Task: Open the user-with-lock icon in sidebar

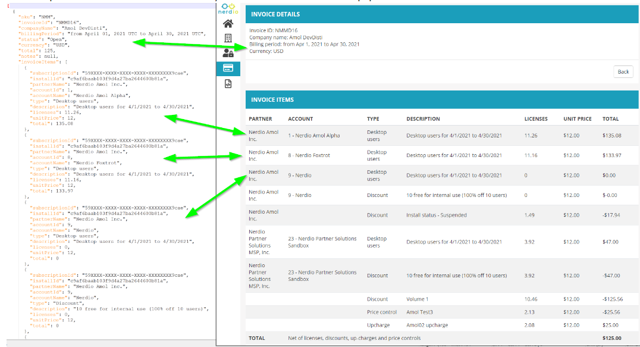Action: pos(228,53)
